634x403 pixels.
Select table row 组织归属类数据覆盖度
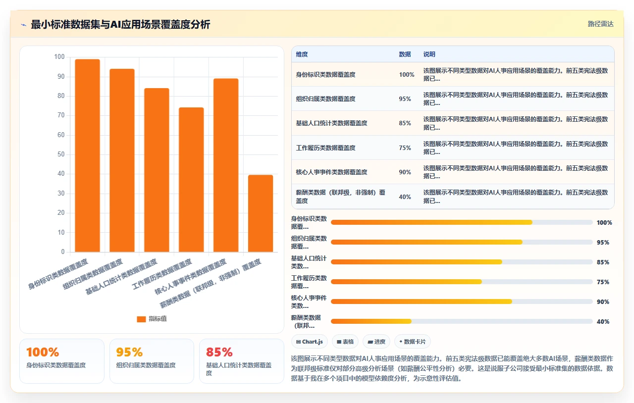tap(453, 99)
